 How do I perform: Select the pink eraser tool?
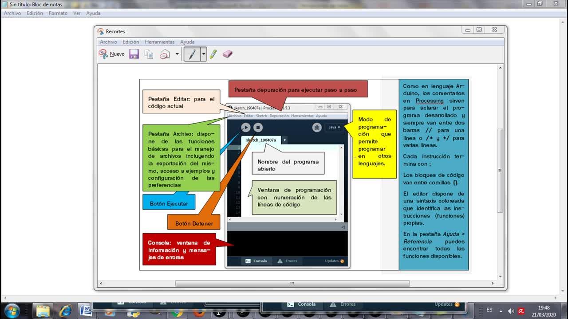click(227, 54)
